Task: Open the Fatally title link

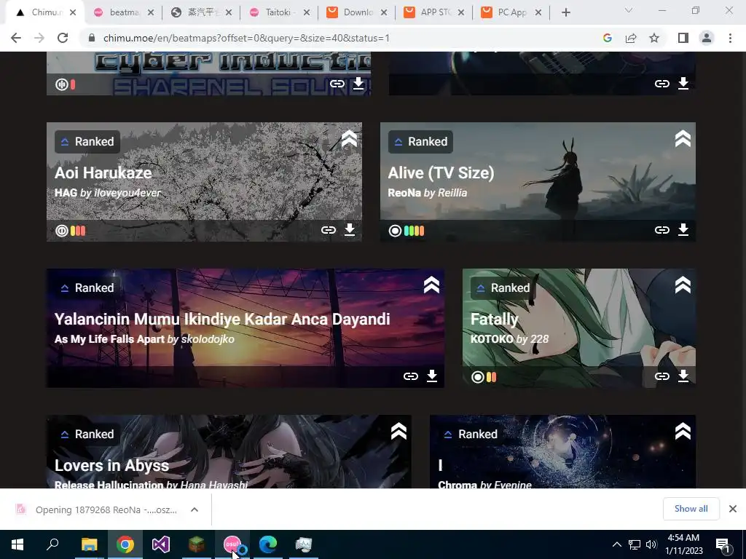Action: (x=495, y=320)
